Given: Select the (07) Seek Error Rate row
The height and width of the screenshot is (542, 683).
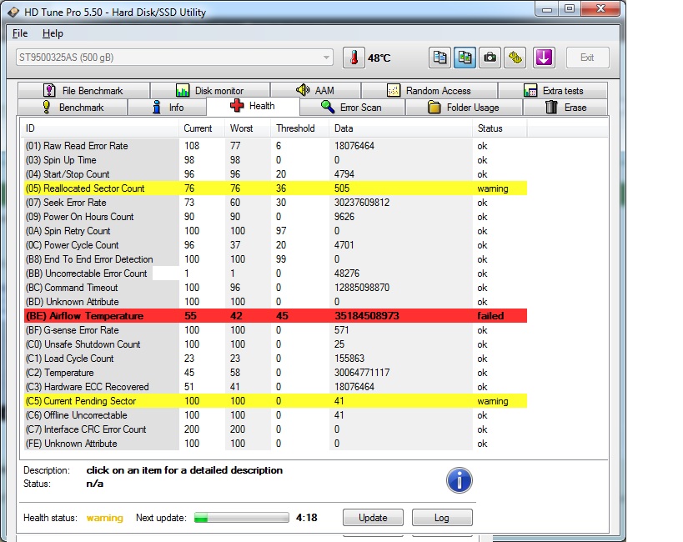Looking at the screenshot, I should coord(275,203).
